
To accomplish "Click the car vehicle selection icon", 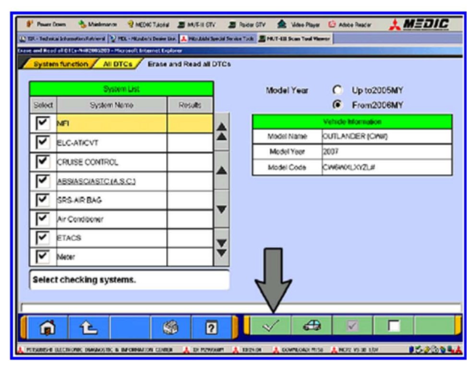I will [311, 326].
